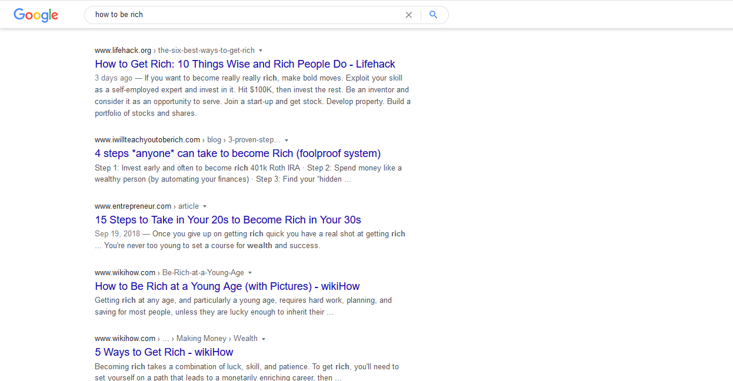The height and width of the screenshot is (381, 733).
Task: Open 'How to Be Rich at a Young Age' wikiHow result
Action: click(227, 286)
